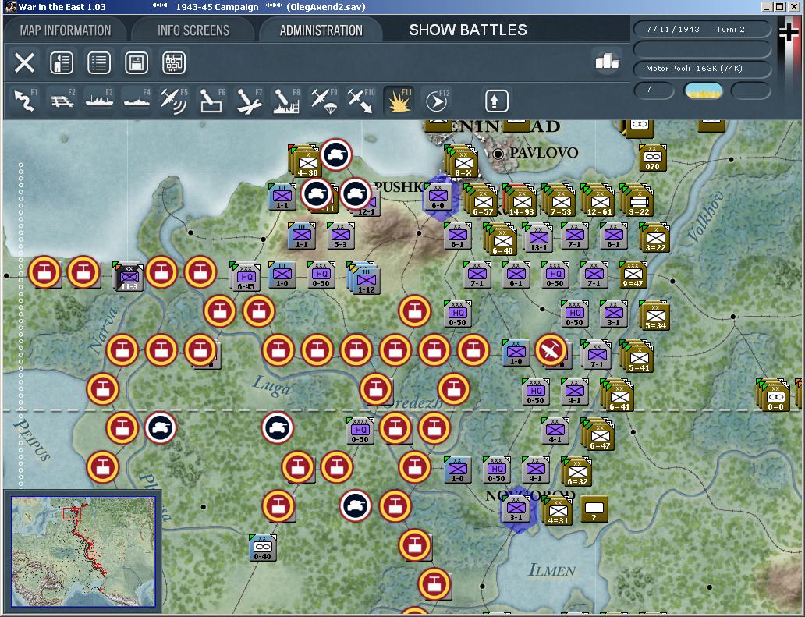This screenshot has width=805, height=617.
Task: Click the black cross side flag
Action: pos(789,32)
